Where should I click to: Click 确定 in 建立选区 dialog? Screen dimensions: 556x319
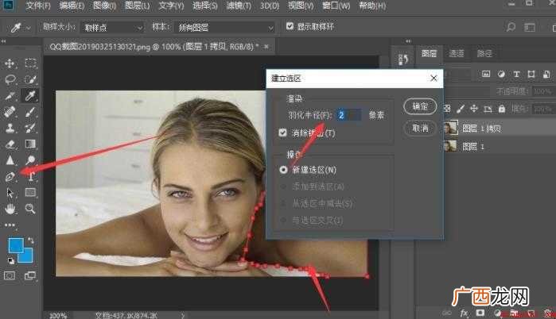420,106
